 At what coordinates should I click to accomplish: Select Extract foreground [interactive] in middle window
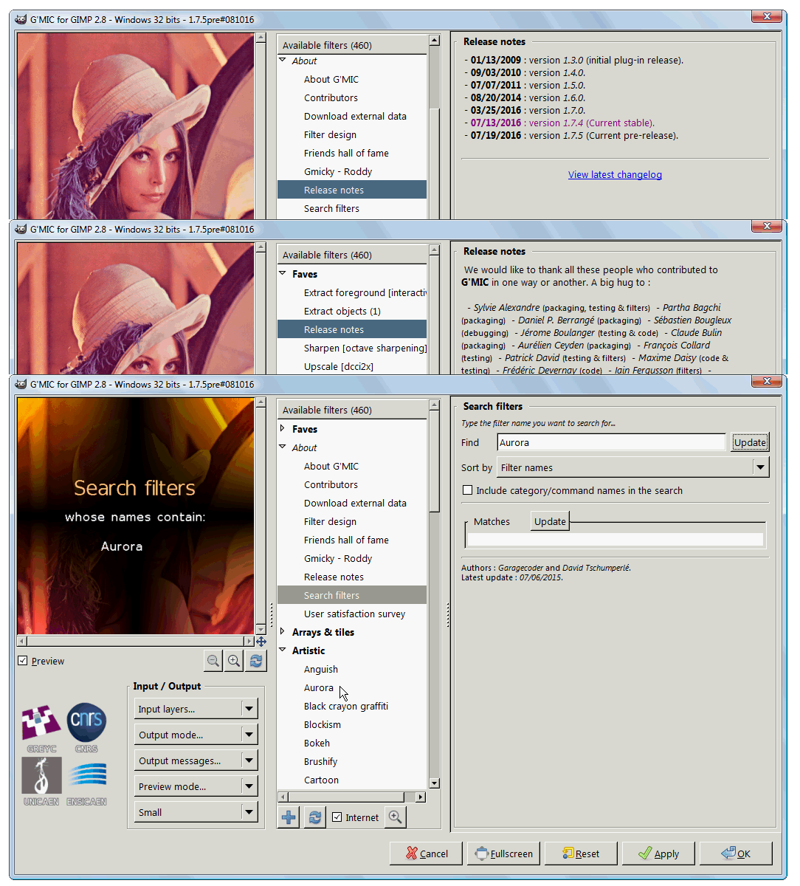(x=365, y=292)
